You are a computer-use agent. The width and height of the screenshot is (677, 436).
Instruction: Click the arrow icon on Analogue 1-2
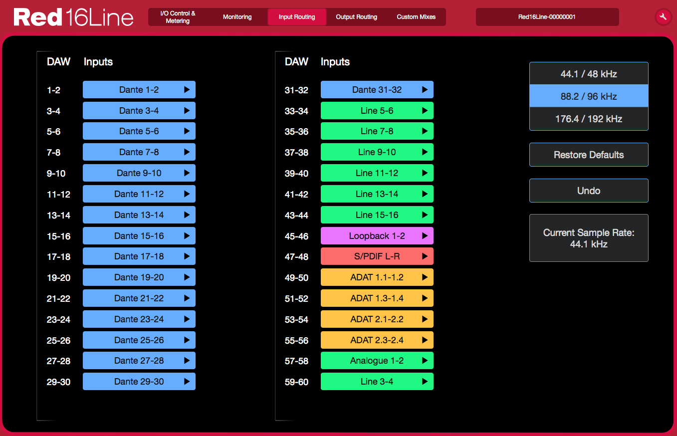[x=425, y=361]
